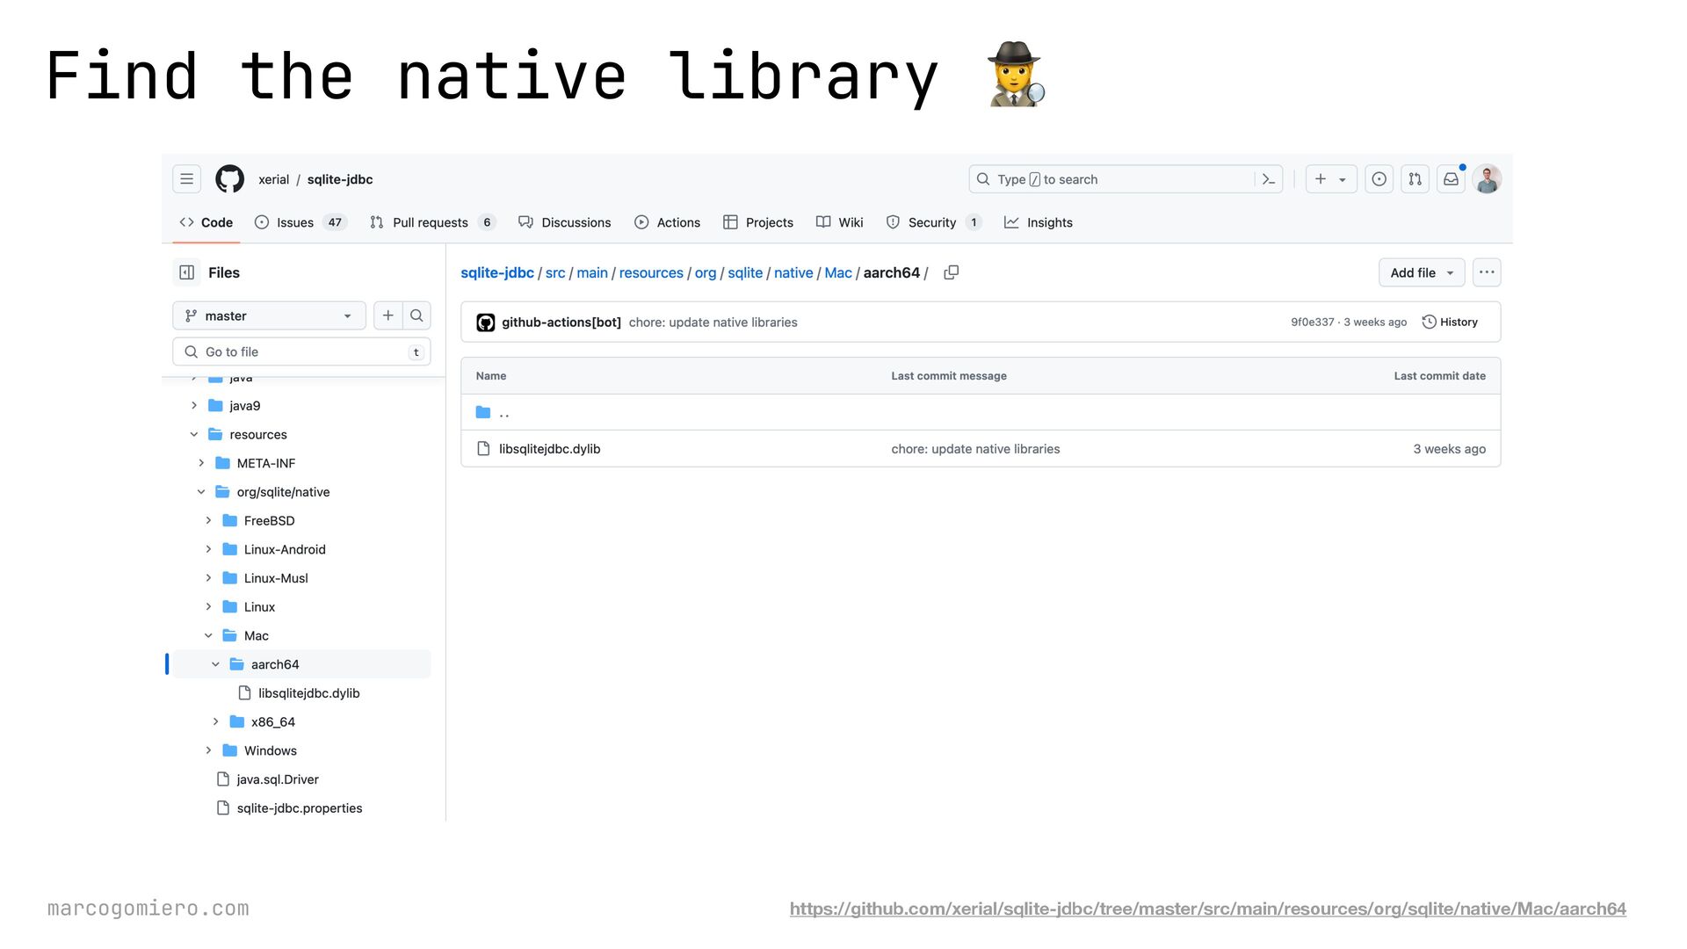This screenshot has width=1687, height=949.
Task: Collapse the org/sqlite/native folder chevron
Action: pos(201,492)
